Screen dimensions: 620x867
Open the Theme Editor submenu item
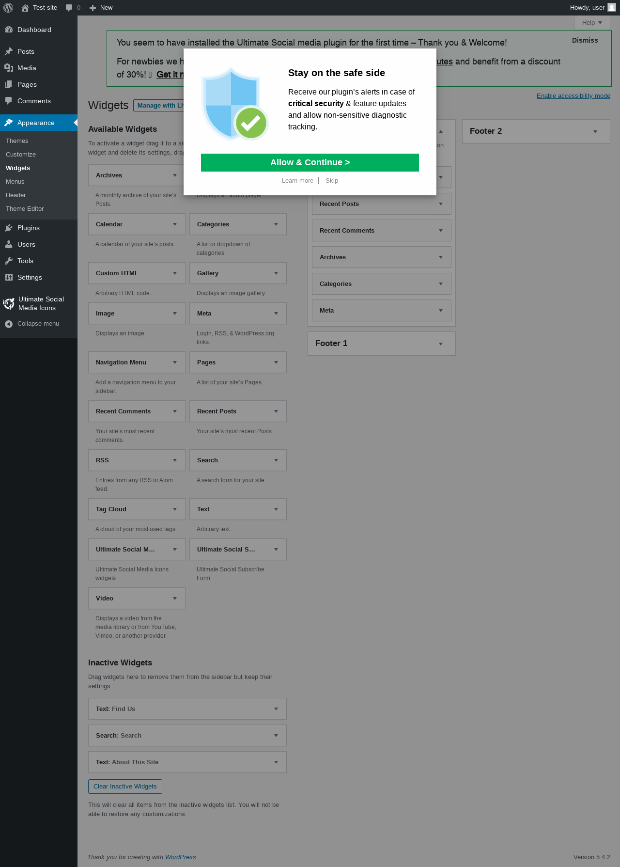[x=25, y=209]
